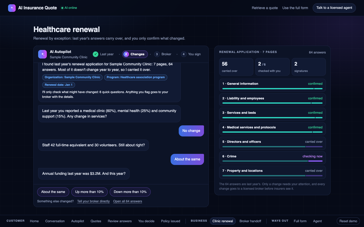Click the 56 carried over stat card
364x227 pixels.
[x=236, y=67]
